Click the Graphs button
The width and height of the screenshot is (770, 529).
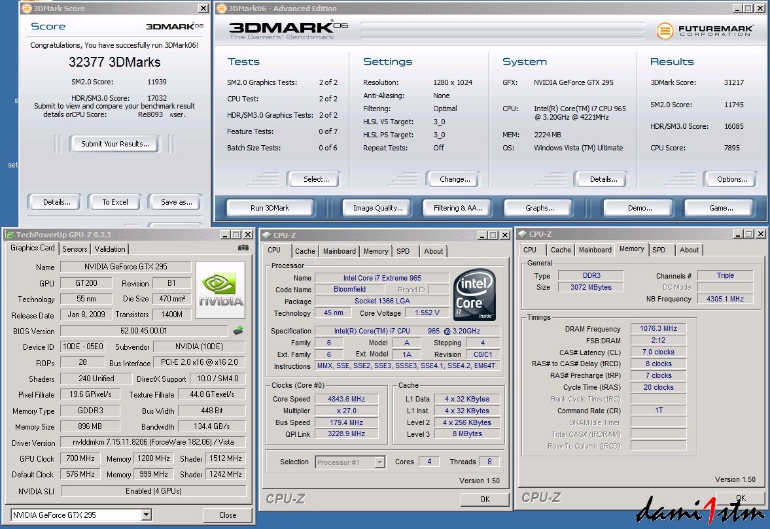(539, 208)
